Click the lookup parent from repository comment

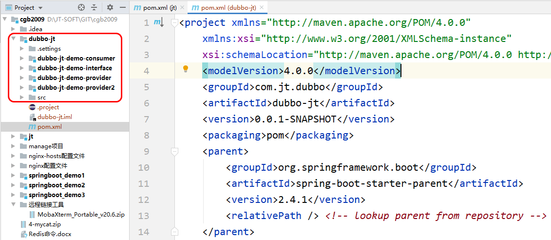coord(436,216)
